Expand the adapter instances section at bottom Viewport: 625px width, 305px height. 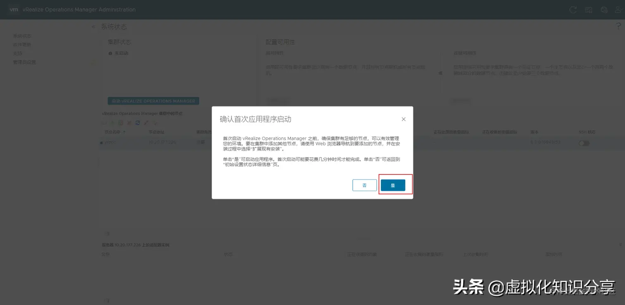107,233
